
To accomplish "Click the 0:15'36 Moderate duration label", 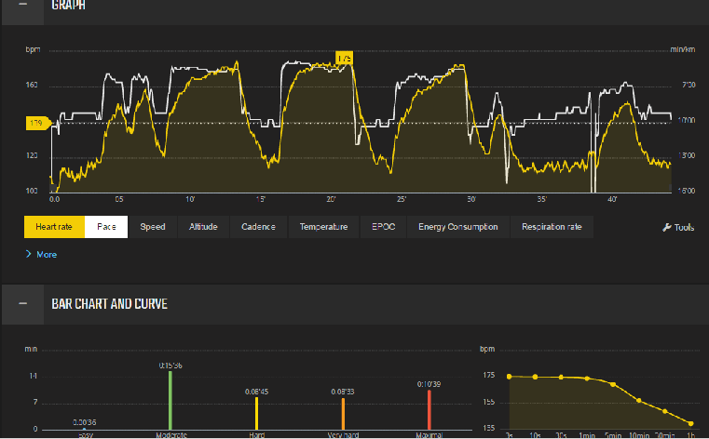I will pyautogui.click(x=170, y=366).
